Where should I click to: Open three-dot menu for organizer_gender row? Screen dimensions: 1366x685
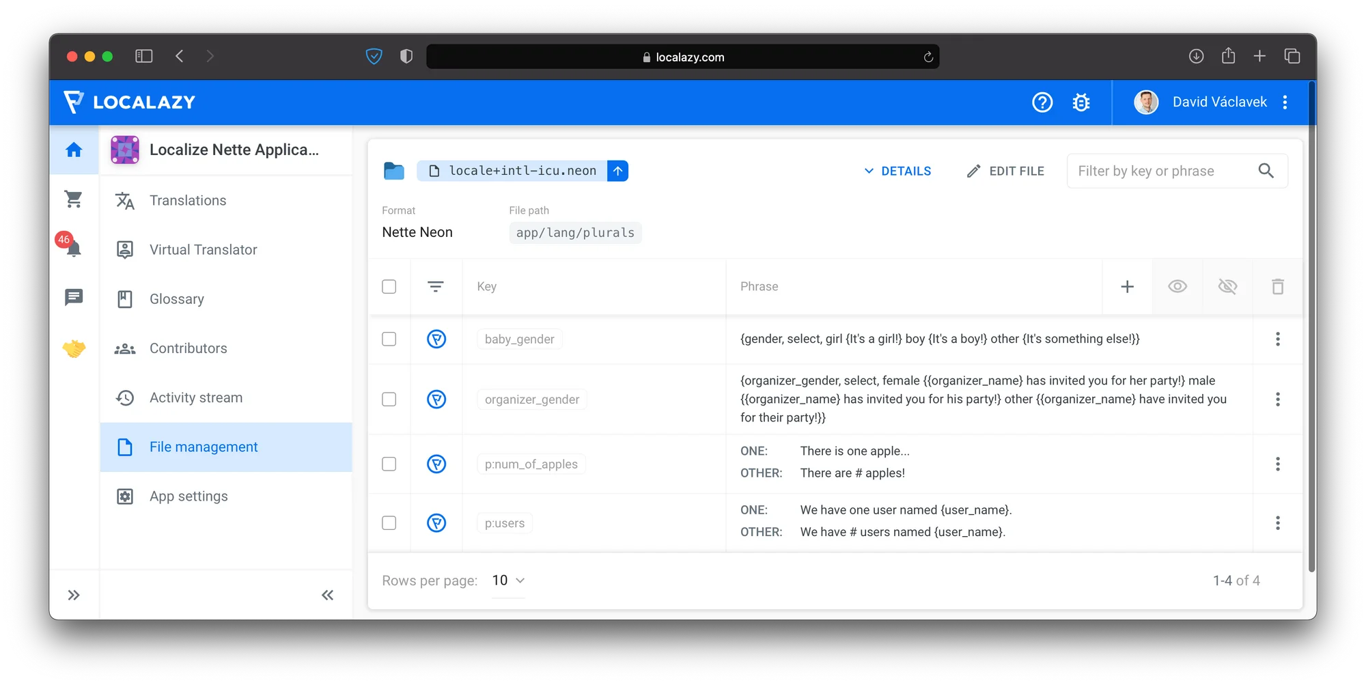click(1277, 400)
